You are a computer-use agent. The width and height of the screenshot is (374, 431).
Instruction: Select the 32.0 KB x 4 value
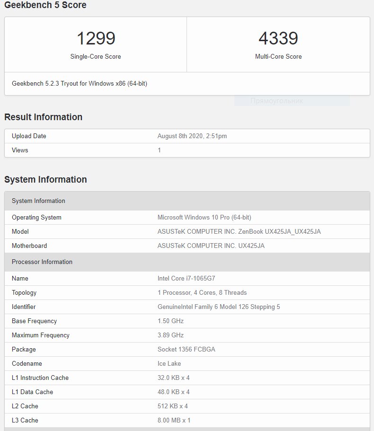click(174, 378)
